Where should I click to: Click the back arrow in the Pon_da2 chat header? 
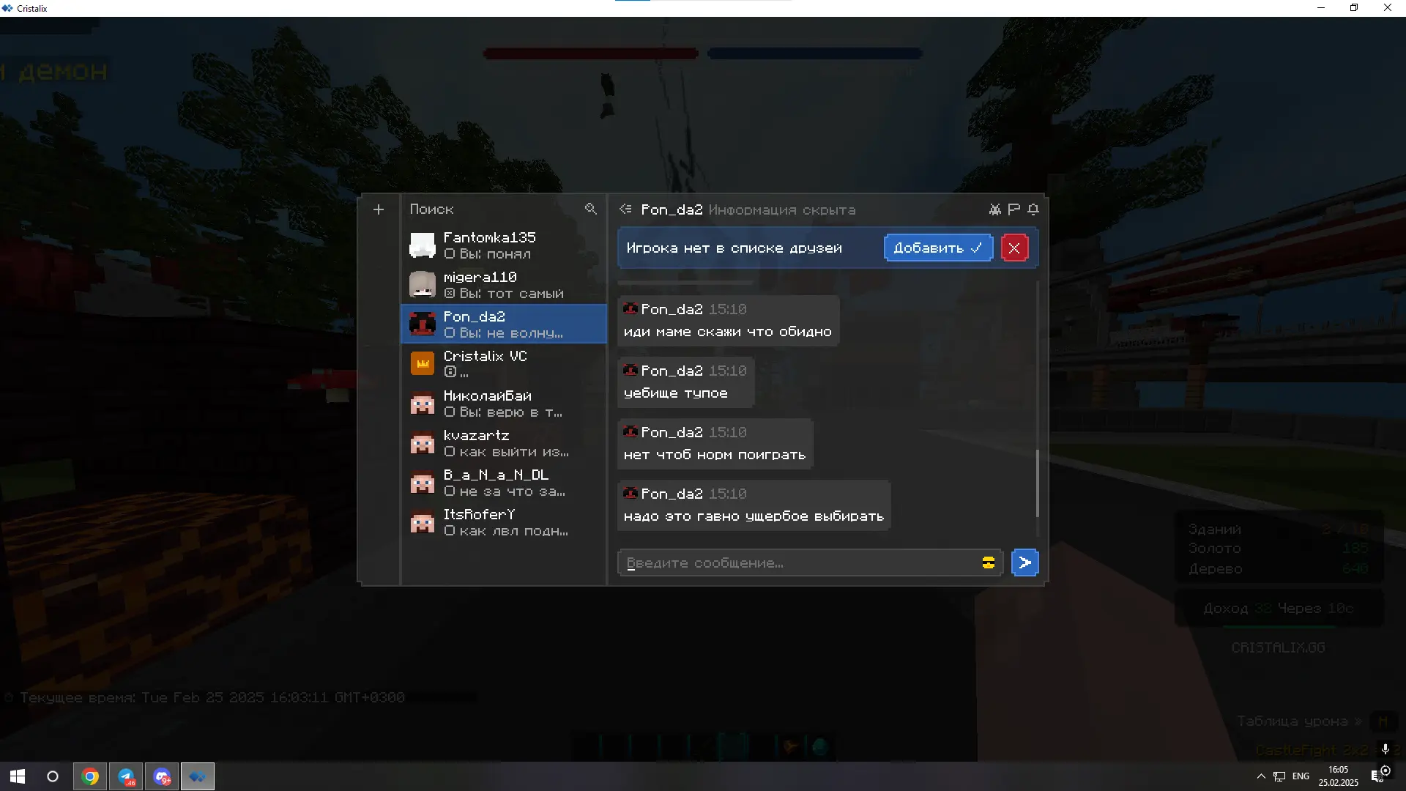coord(625,209)
